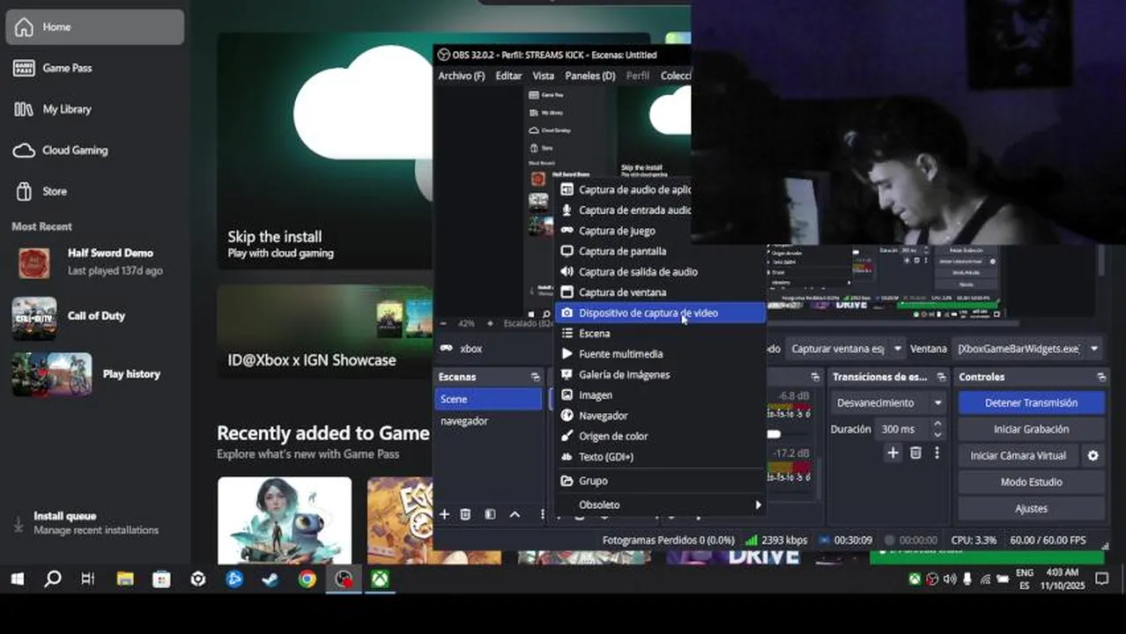Open the Desvanecimiento transition dropdown
Screen dimensions: 1126x634
[x=887, y=402]
